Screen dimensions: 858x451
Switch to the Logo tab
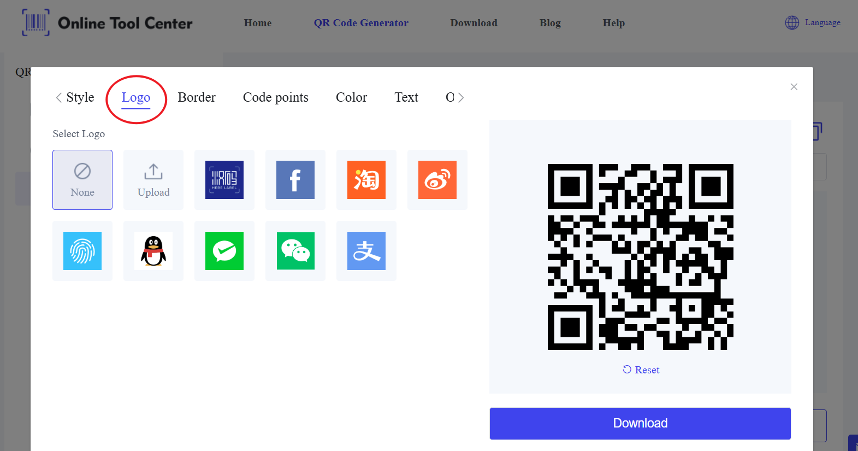(136, 97)
